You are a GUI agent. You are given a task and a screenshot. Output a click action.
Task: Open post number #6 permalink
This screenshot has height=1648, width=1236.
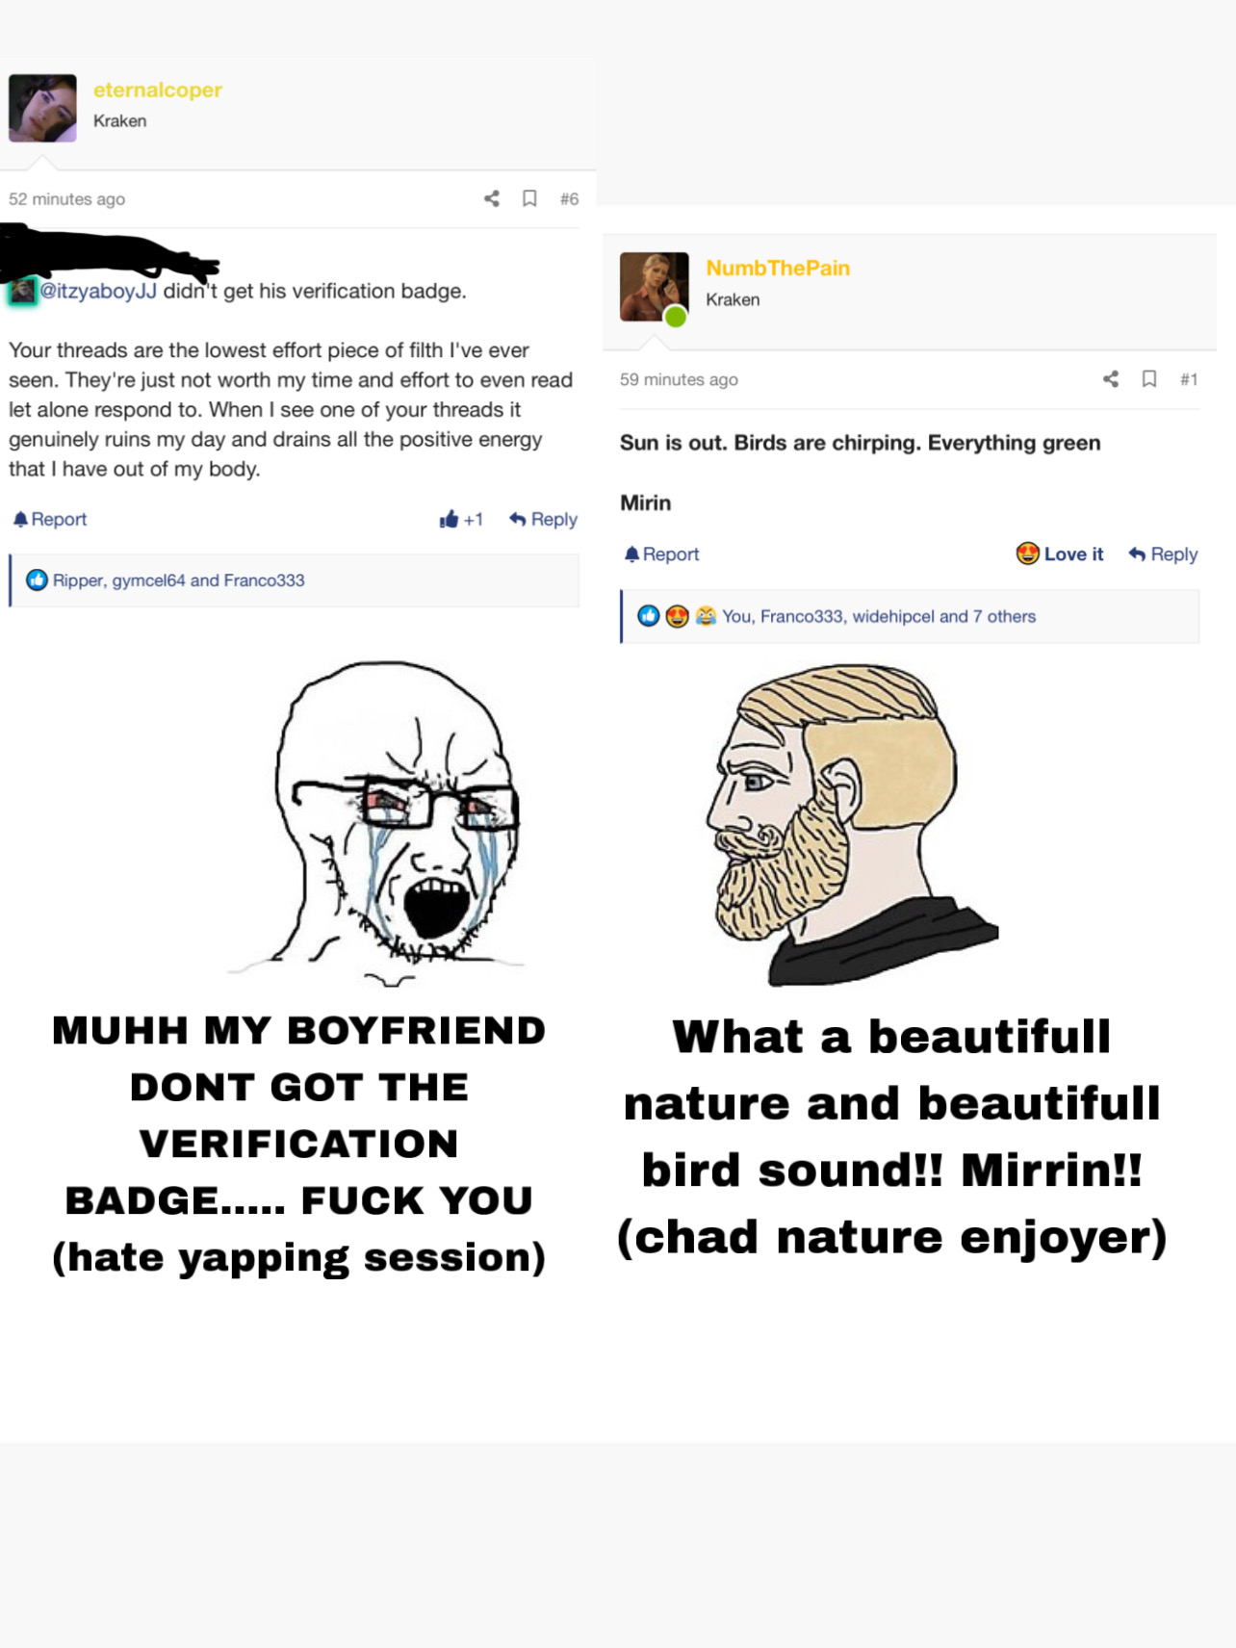[x=569, y=198]
